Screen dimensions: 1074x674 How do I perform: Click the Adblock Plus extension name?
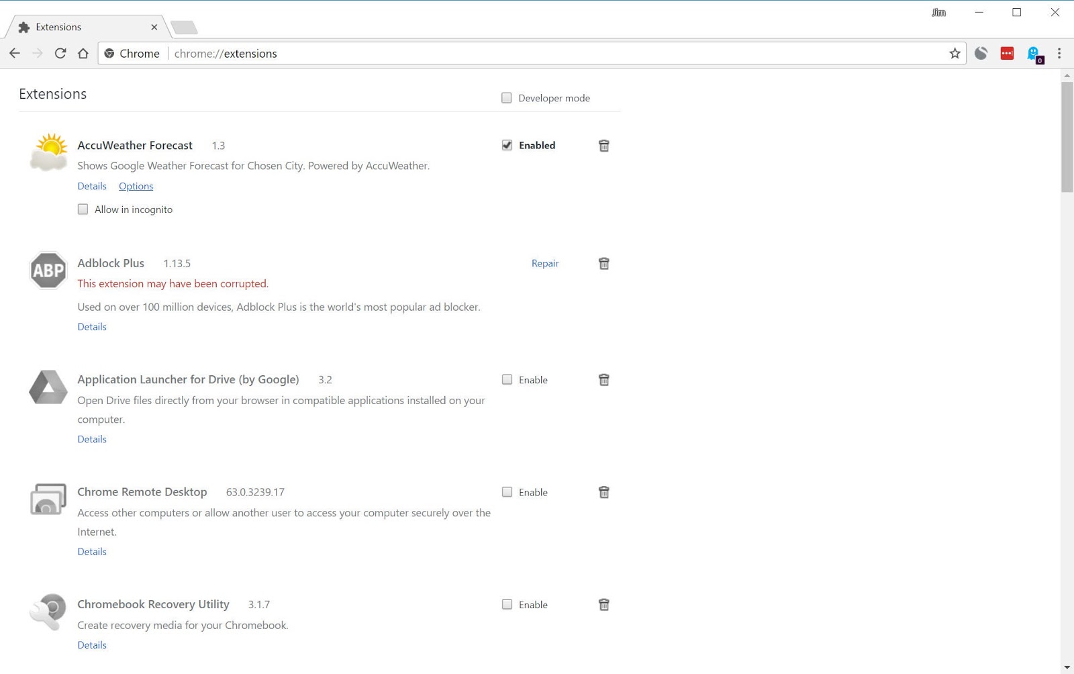[x=111, y=263]
